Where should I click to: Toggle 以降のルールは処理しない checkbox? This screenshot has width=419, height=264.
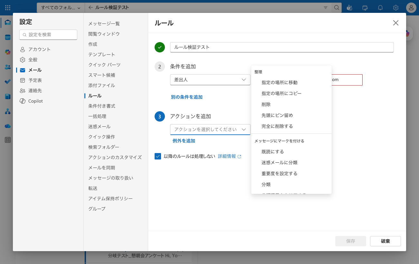click(158, 156)
